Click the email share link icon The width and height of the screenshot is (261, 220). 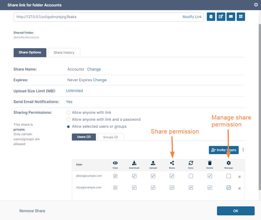231,17
